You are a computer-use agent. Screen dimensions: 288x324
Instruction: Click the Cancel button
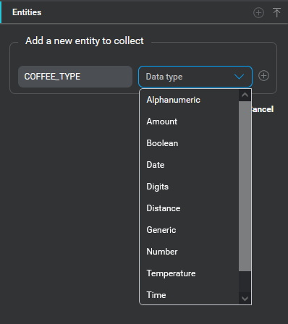263,109
